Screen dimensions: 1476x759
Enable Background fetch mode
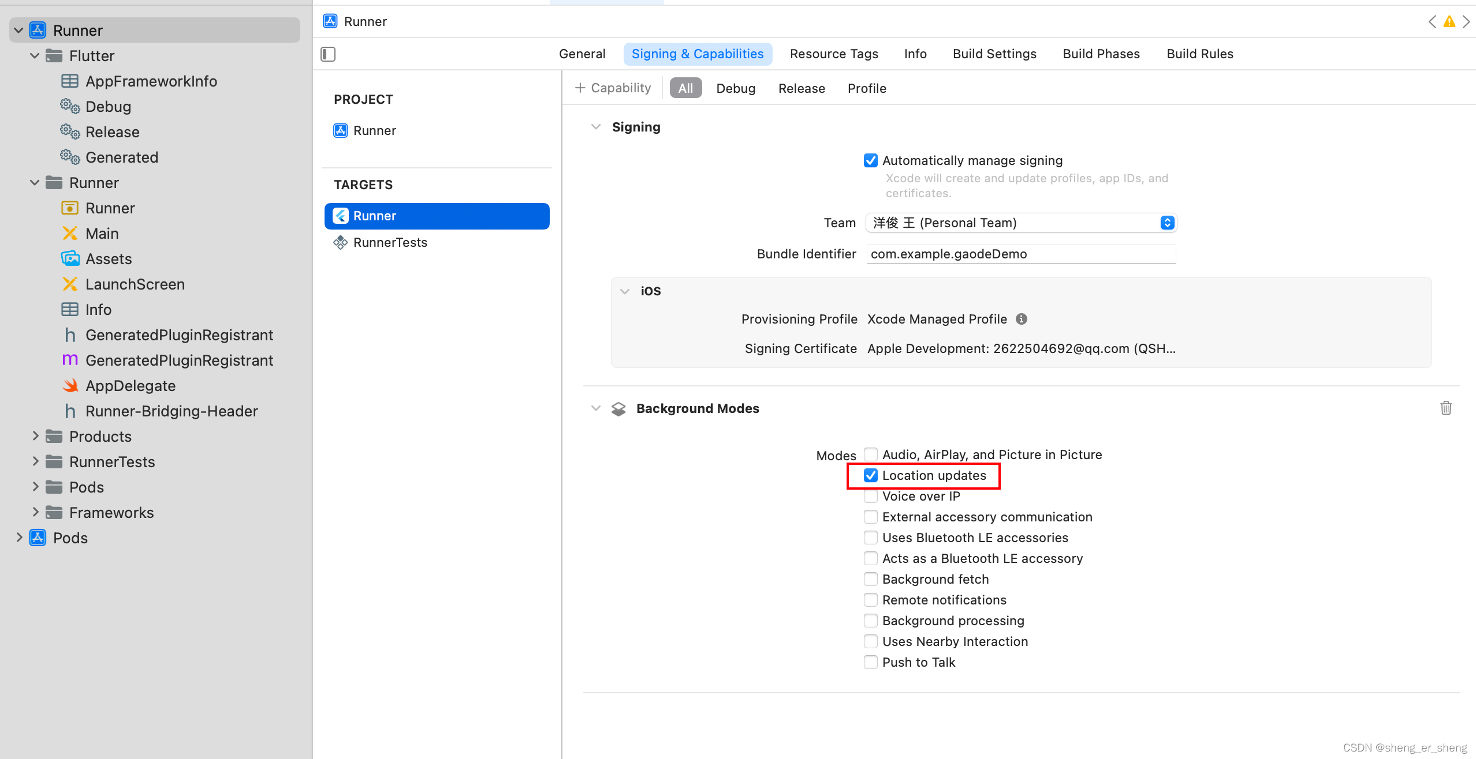point(871,579)
